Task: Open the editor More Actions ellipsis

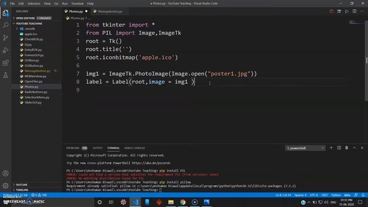Action: point(362,11)
